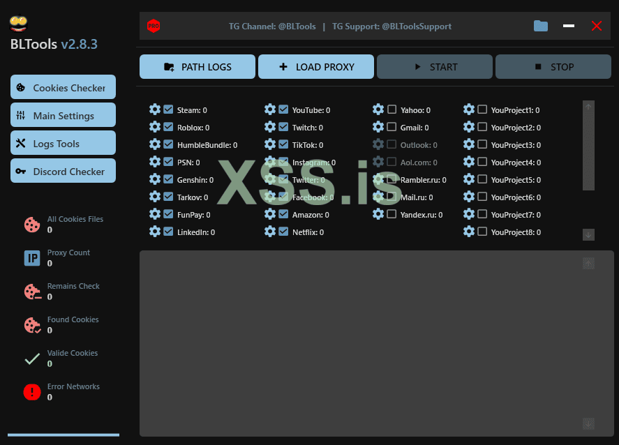The image size is (619, 445).
Task: Click the up arrow in the log panel
Action: click(588, 263)
